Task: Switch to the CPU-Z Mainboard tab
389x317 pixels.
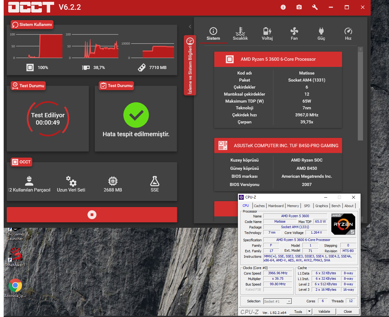Action: pos(276,206)
